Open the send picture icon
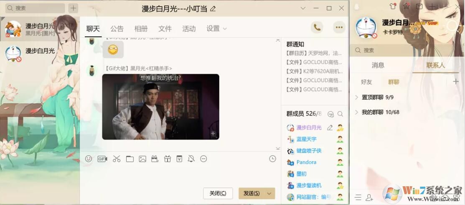Screen dimensions: 465x205 coord(142,159)
